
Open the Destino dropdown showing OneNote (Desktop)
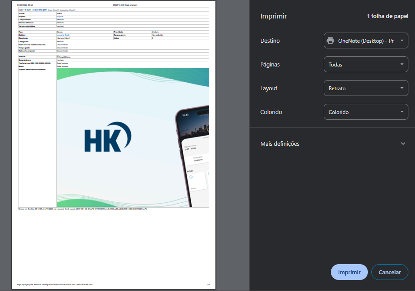pos(366,41)
